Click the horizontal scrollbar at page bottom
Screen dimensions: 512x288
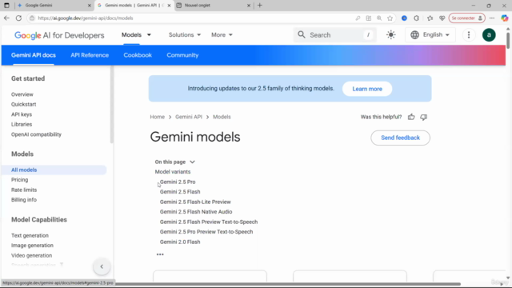[x=288, y=284]
